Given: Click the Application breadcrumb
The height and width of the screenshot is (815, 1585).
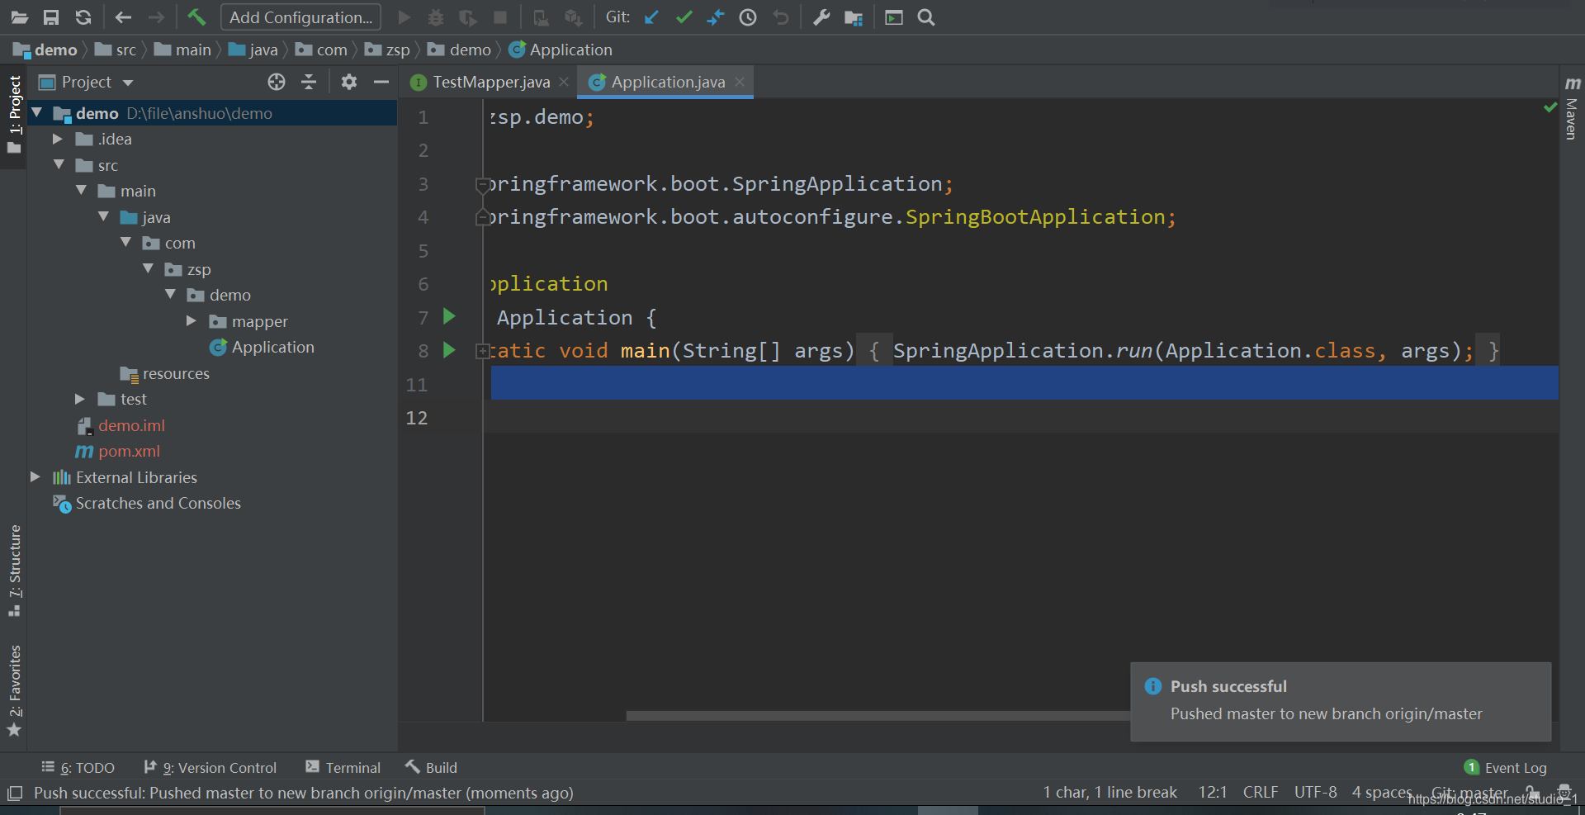Looking at the screenshot, I should pyautogui.click(x=561, y=50).
